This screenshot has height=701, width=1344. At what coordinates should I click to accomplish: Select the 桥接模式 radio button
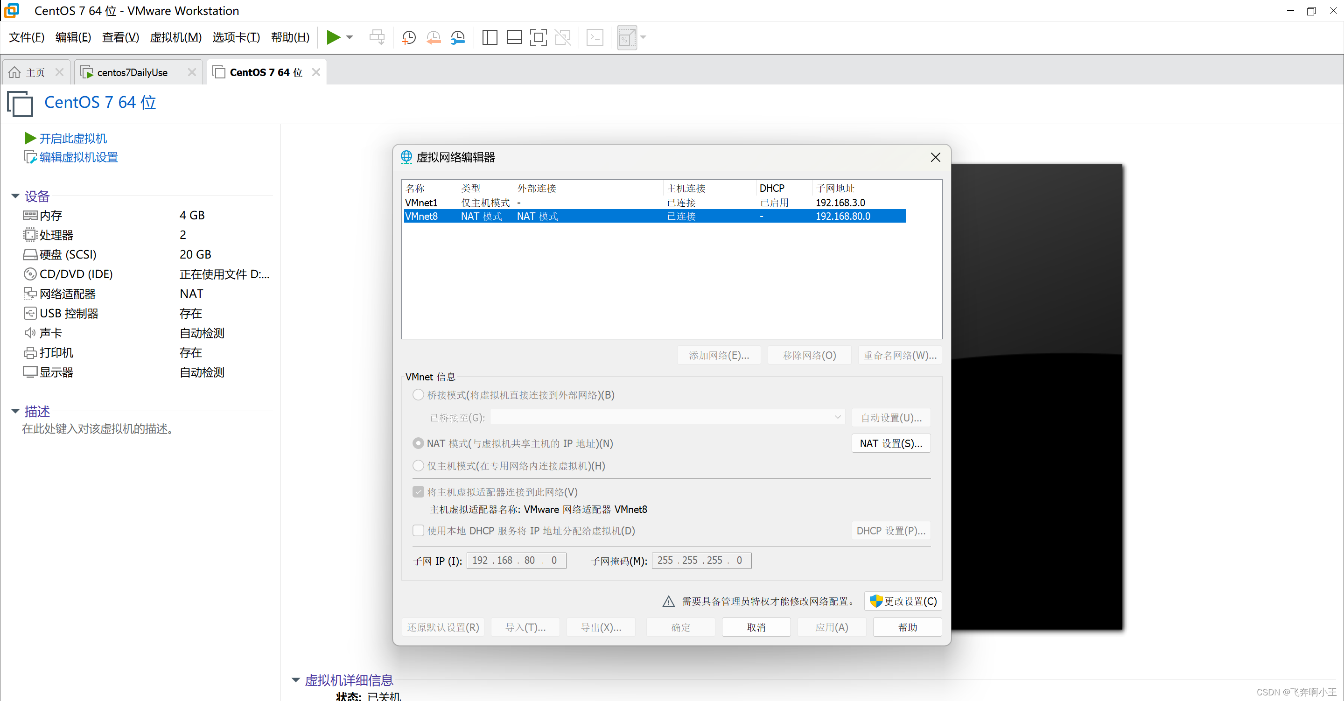pos(418,395)
